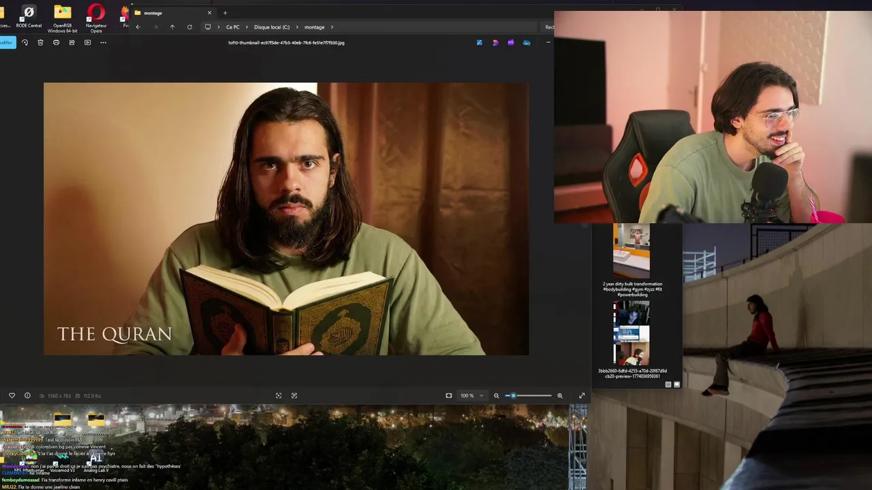Open the 100 % zoom level dropdown
The height and width of the screenshot is (490, 872).
471,395
